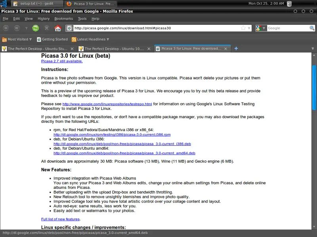The width and height of the screenshot is (317, 237).
Task: Open the Latest Headlines feed dropdown
Action: pos(90,39)
